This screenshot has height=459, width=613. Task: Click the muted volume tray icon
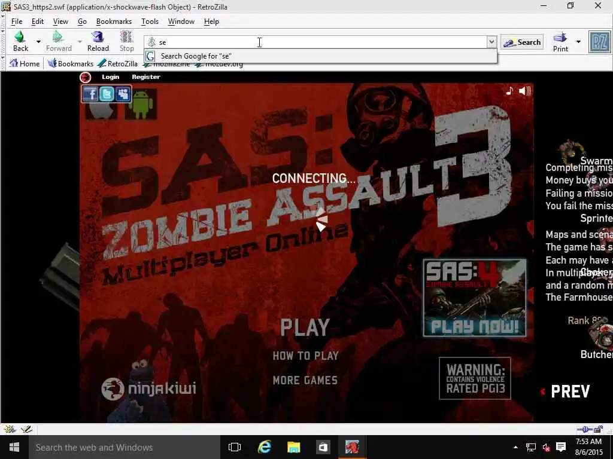(x=546, y=447)
